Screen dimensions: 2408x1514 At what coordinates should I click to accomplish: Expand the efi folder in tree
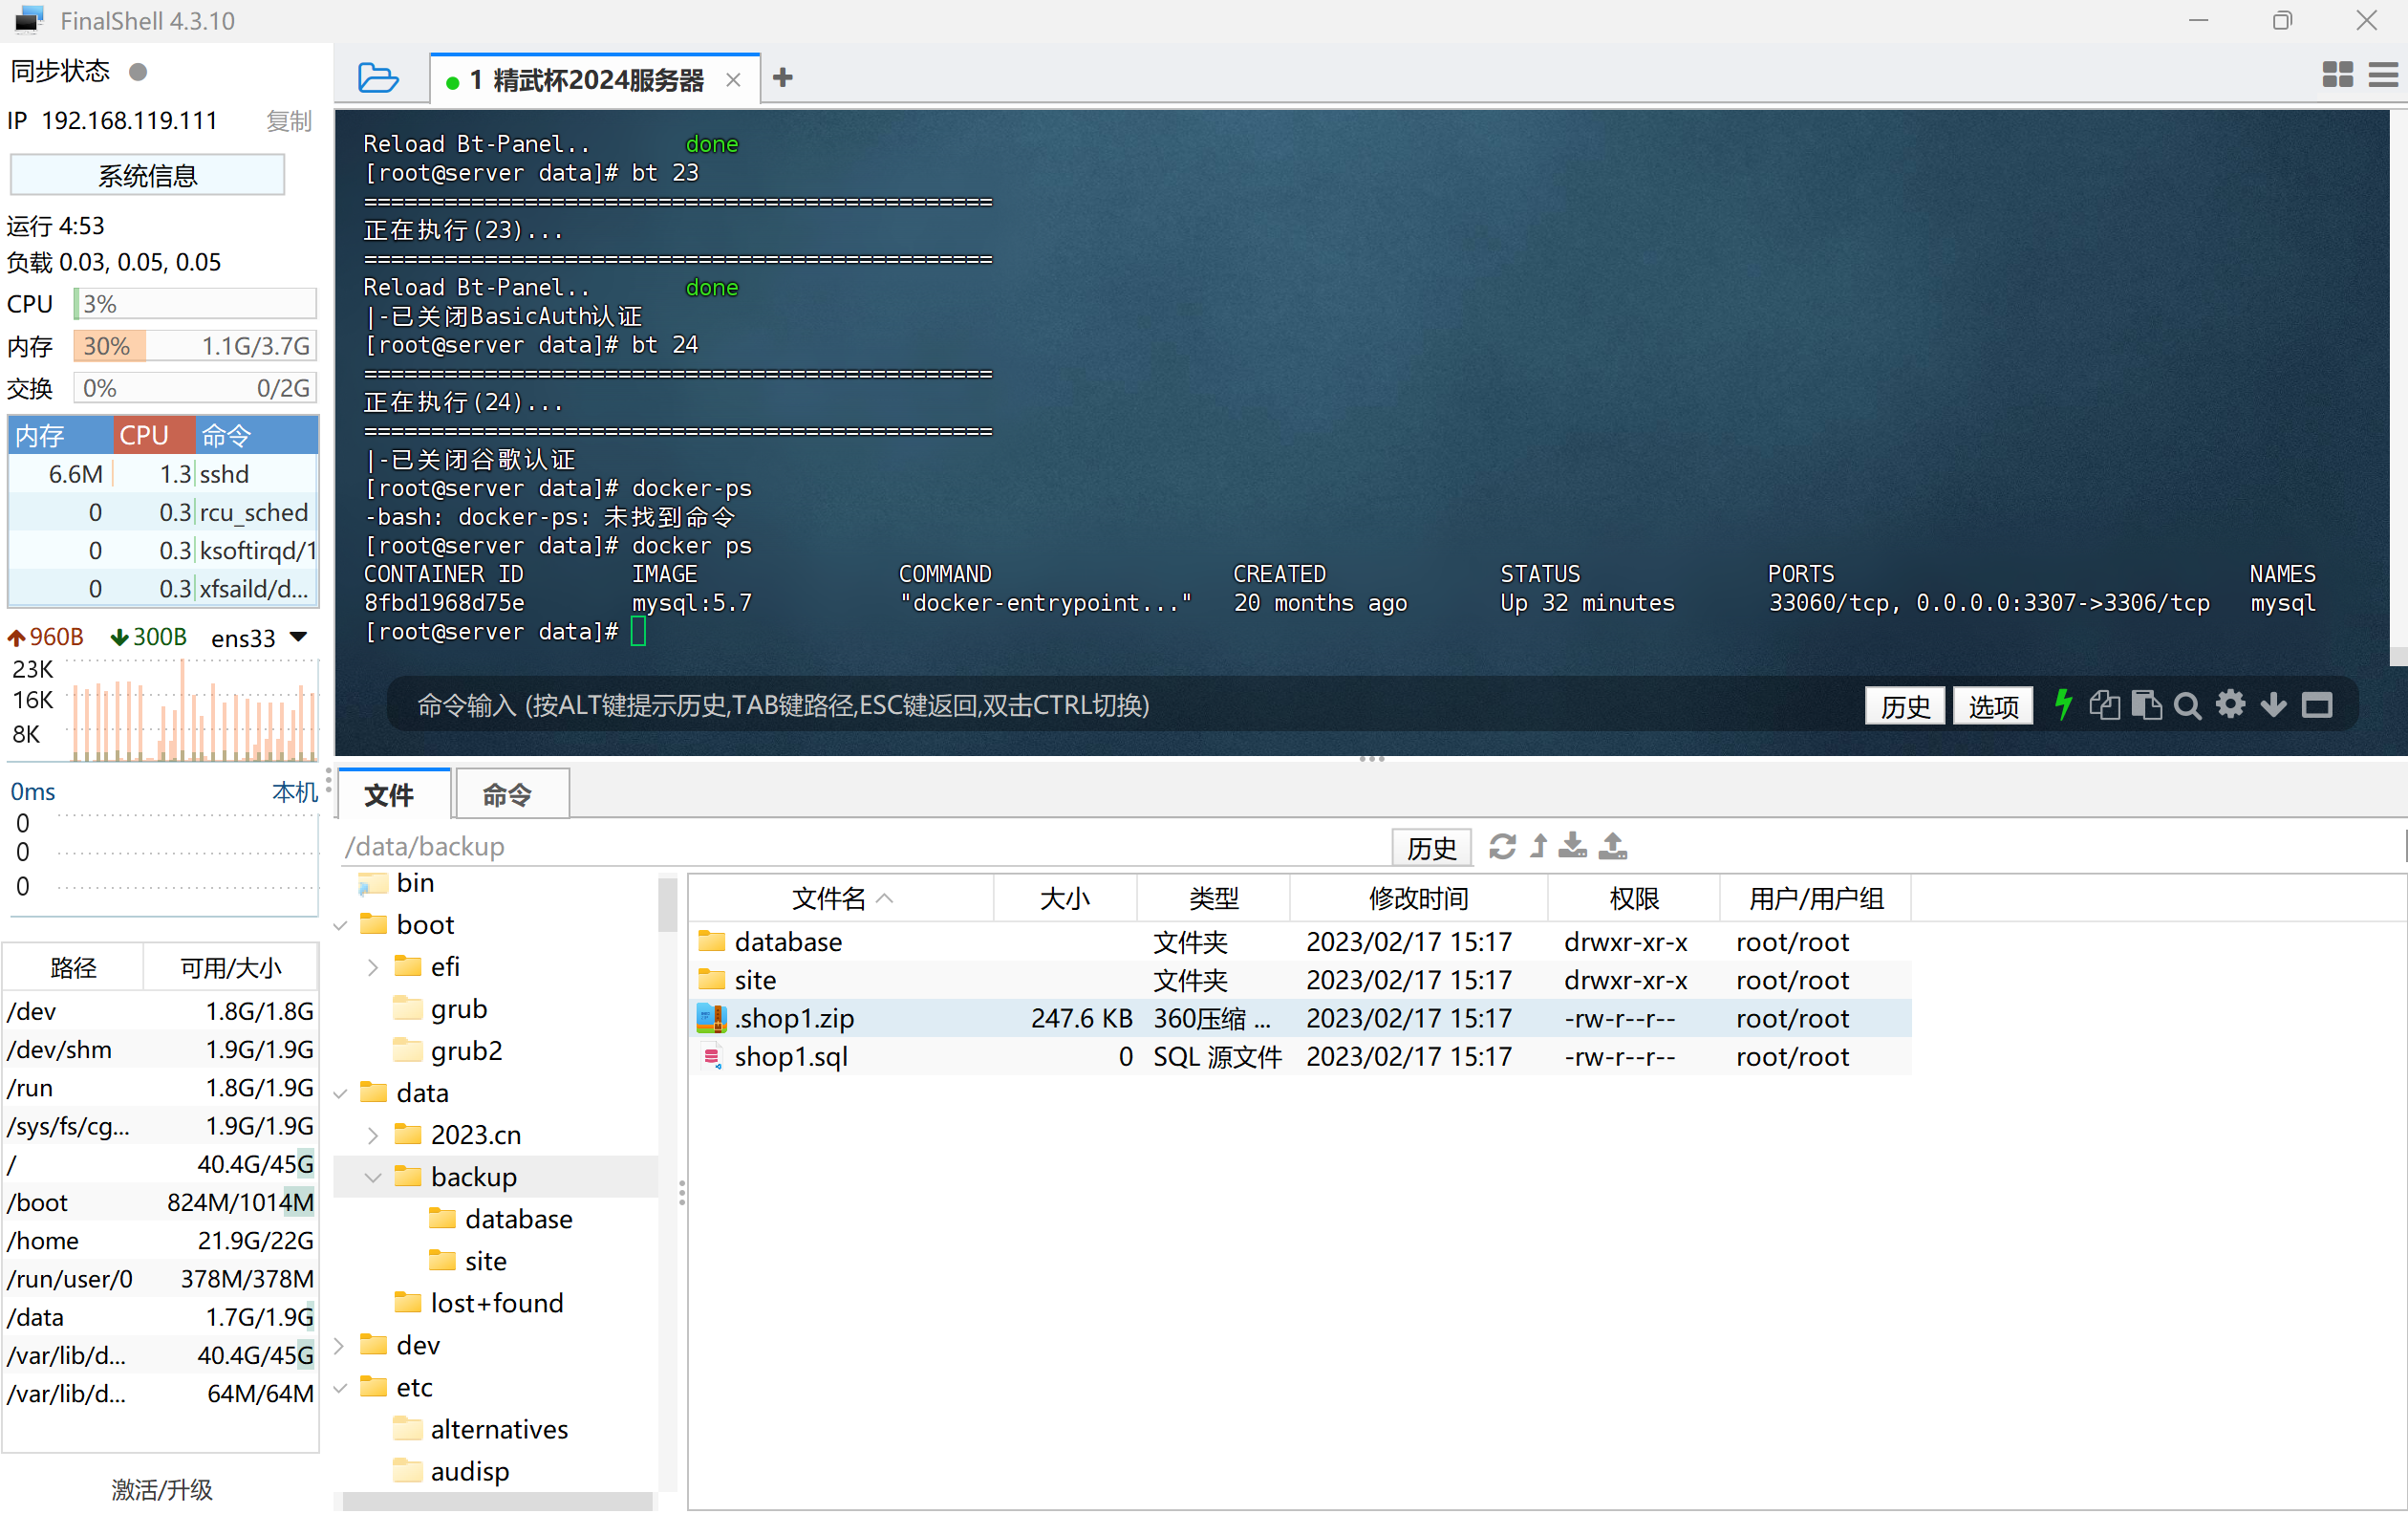[x=373, y=967]
